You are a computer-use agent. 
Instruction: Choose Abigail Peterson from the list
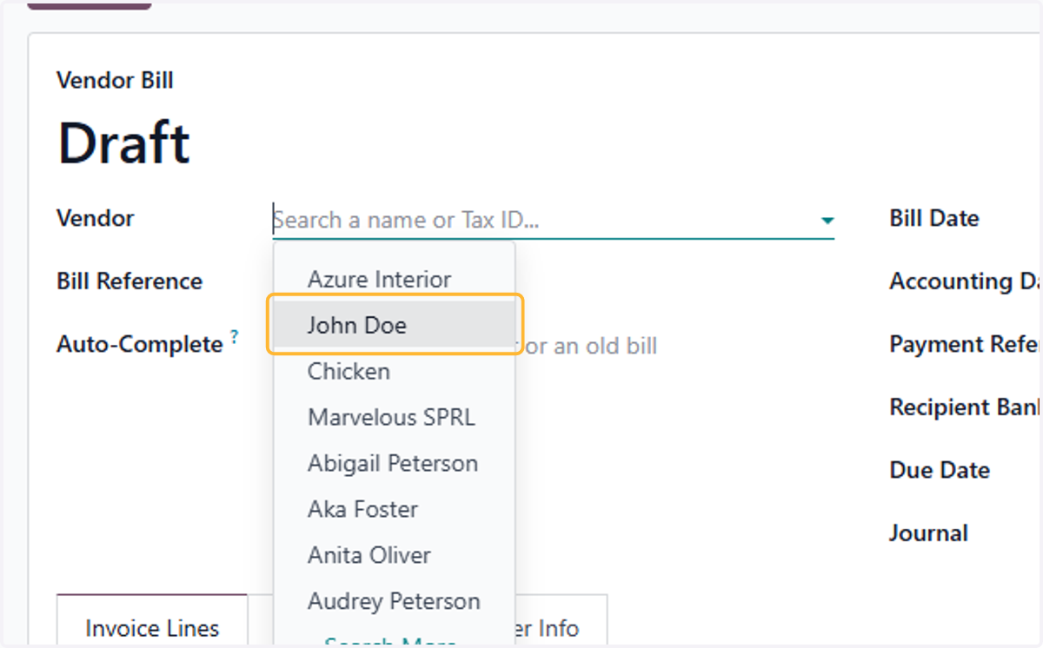point(395,464)
